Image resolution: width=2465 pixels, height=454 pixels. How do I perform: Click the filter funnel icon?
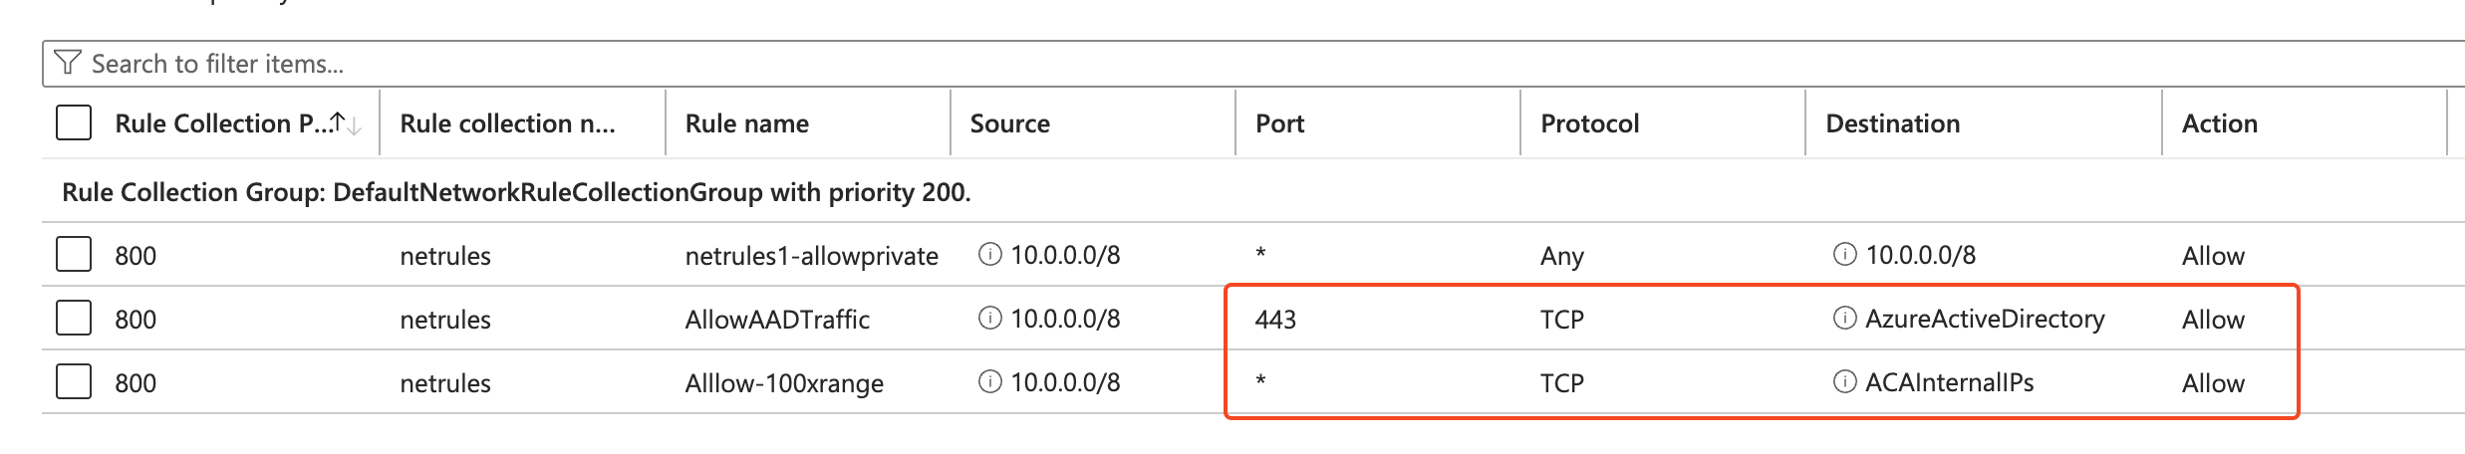[x=67, y=63]
